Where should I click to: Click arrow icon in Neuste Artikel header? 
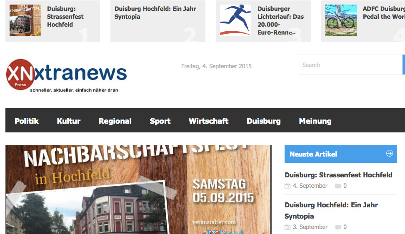(389, 154)
